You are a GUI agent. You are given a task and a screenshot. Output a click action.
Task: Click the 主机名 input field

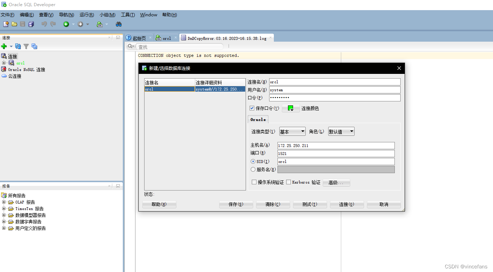click(x=336, y=146)
